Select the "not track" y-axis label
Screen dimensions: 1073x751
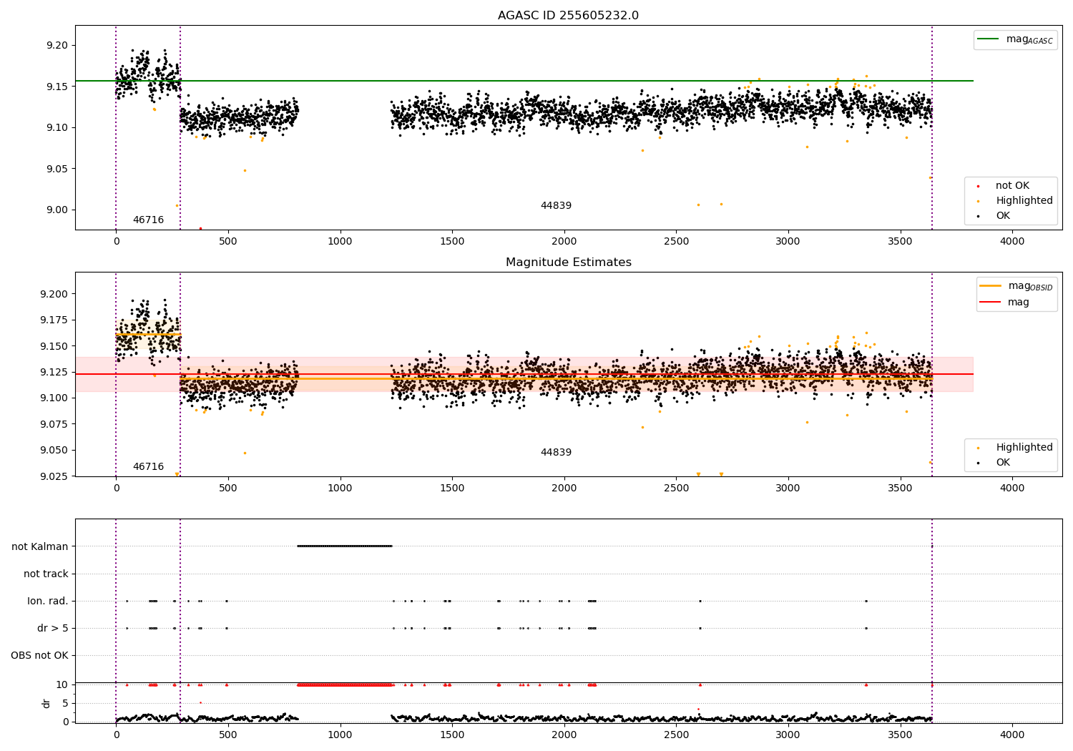46,574
